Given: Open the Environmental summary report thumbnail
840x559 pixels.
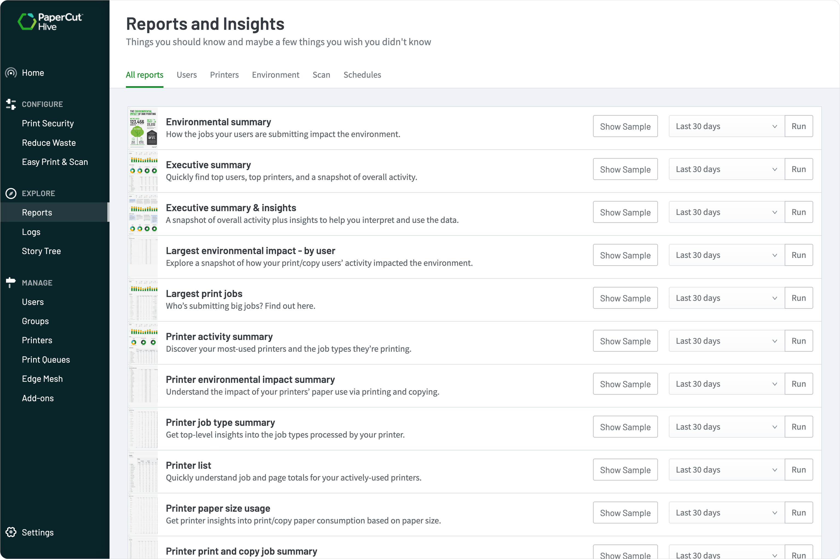Looking at the screenshot, I should pyautogui.click(x=143, y=128).
